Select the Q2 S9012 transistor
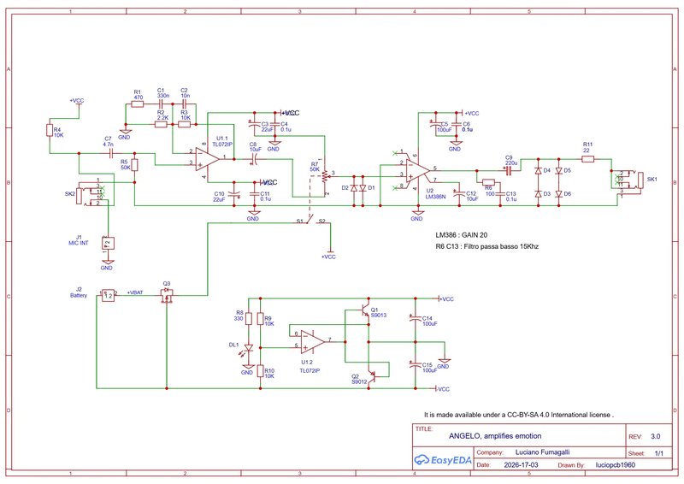This screenshot has height=484, width=684. tap(370, 375)
